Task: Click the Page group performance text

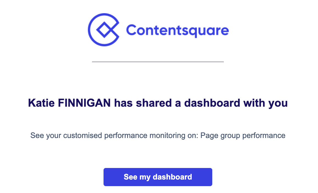Action: (243, 135)
